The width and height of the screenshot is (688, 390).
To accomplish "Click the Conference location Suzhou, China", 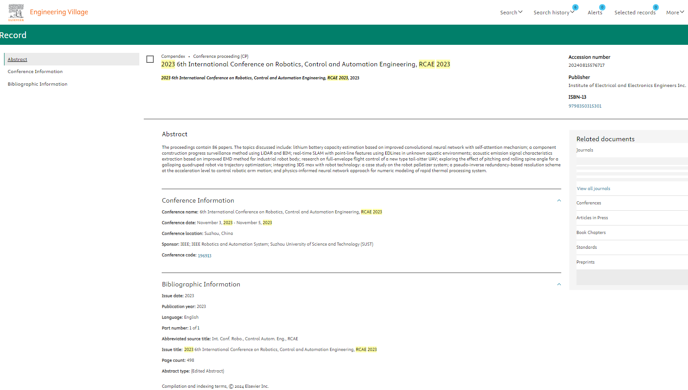I will [x=198, y=234].
